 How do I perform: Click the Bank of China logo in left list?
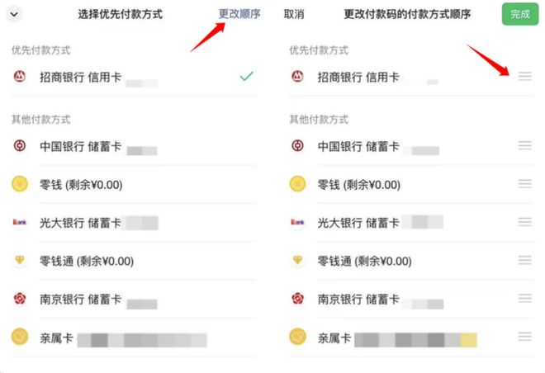(x=20, y=145)
